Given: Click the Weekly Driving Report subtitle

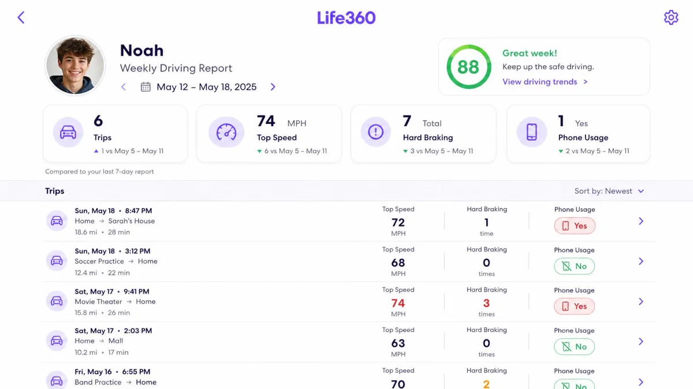Looking at the screenshot, I should (x=176, y=68).
